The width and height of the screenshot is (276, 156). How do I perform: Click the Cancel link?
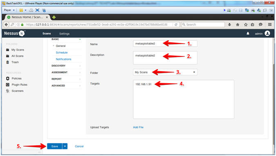click(79, 146)
